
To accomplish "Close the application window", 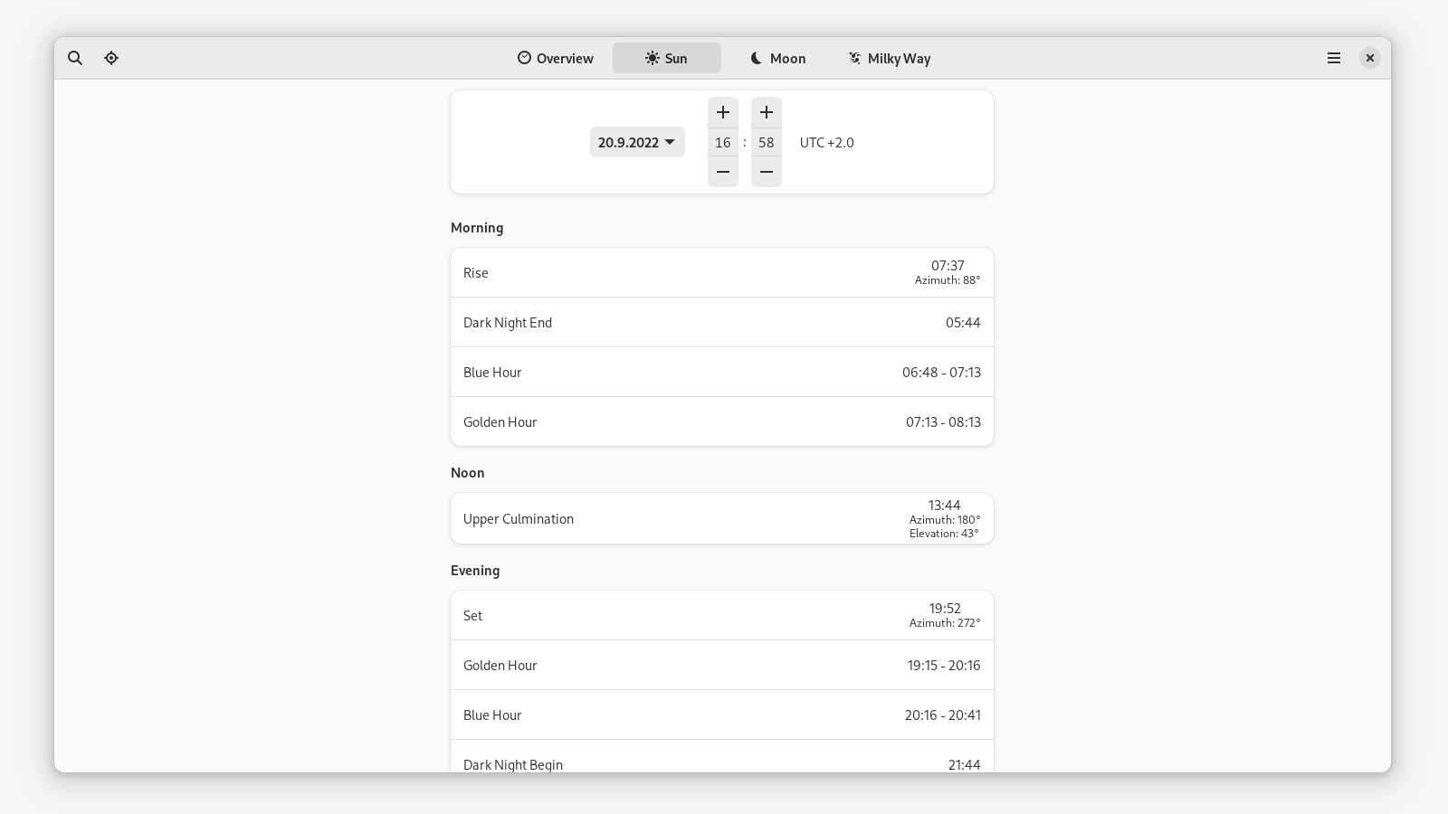I will (1369, 58).
